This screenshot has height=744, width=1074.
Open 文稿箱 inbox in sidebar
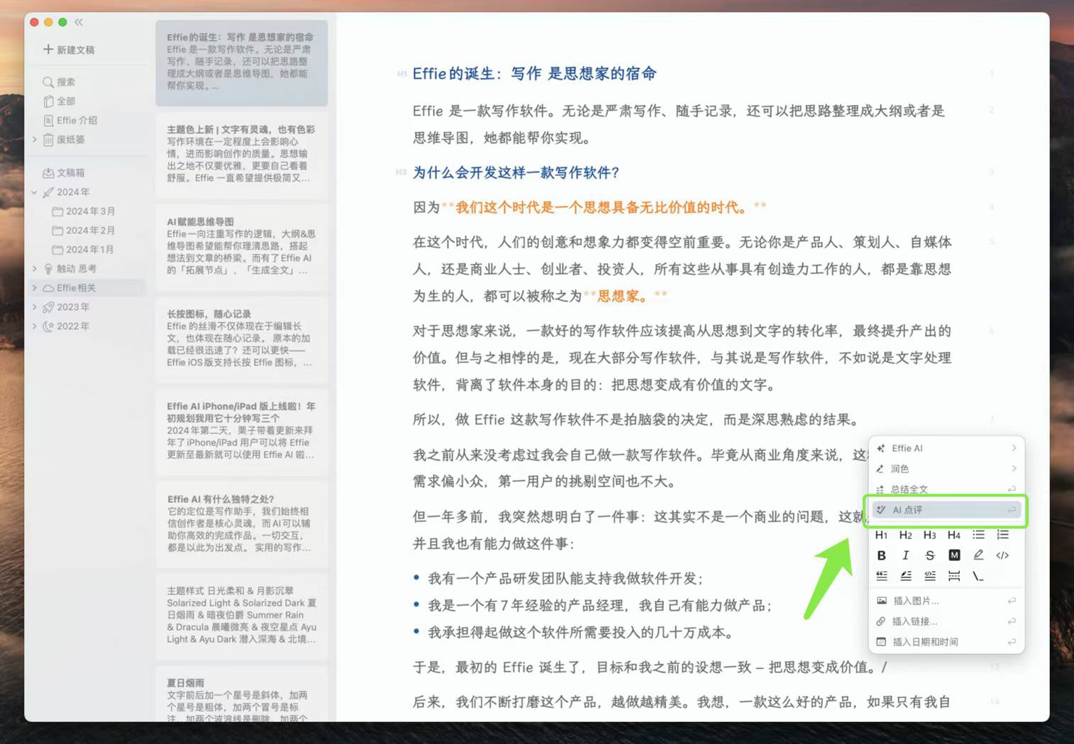click(64, 173)
